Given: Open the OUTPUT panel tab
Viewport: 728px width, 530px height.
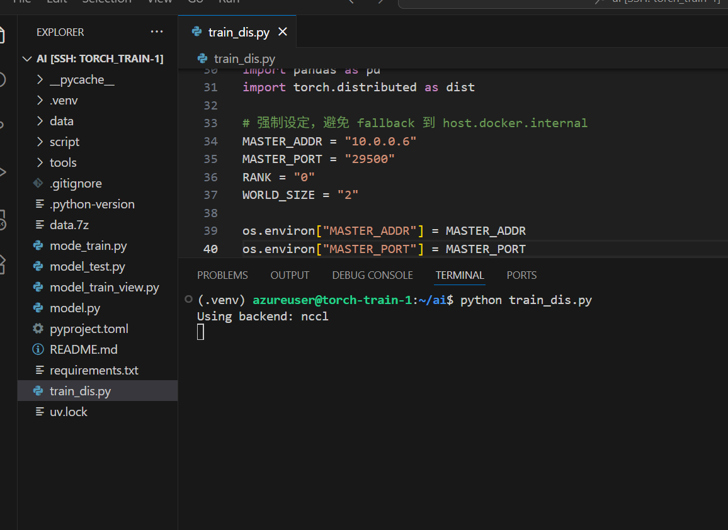Looking at the screenshot, I should (x=290, y=276).
